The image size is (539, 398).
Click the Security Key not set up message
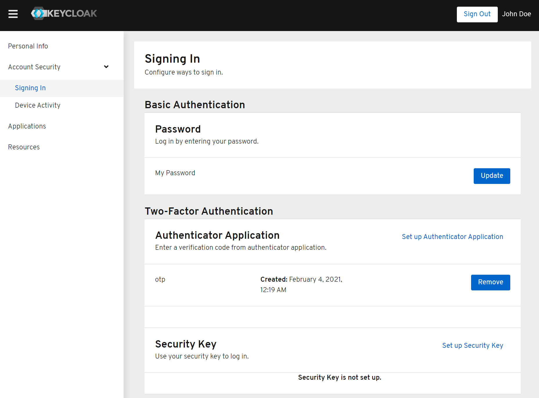pyautogui.click(x=339, y=377)
